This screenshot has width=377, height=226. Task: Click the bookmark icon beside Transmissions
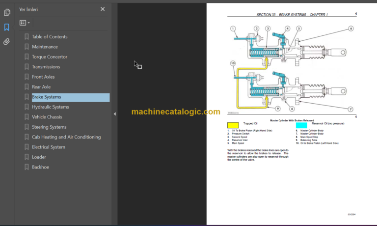pos(27,67)
